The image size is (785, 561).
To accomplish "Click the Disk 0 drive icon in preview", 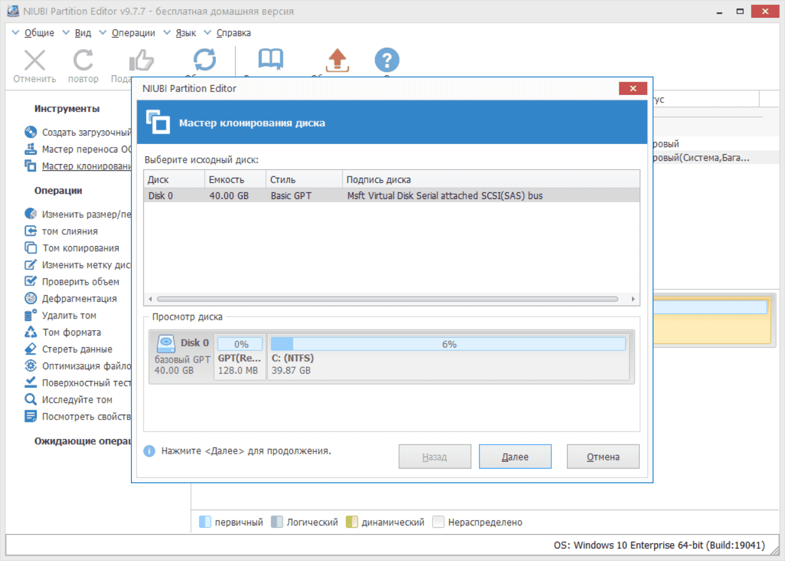I will (166, 343).
